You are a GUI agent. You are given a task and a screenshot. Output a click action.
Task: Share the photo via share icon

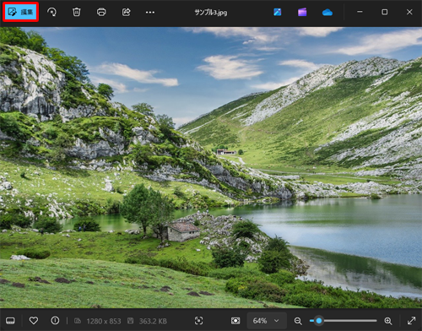[126, 12]
